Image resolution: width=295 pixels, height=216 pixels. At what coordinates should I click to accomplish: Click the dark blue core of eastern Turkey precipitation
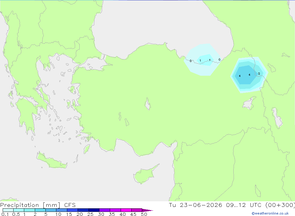[x=246, y=75]
